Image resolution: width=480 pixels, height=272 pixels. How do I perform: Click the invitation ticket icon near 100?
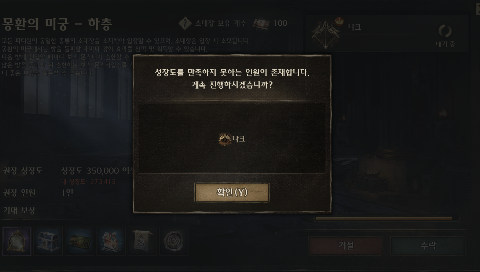click(261, 24)
